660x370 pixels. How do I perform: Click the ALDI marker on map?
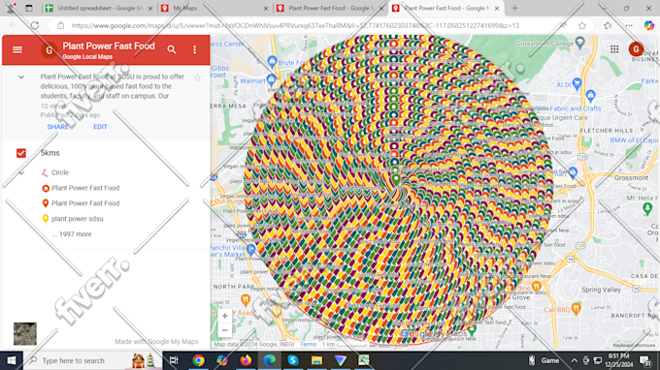577,83
